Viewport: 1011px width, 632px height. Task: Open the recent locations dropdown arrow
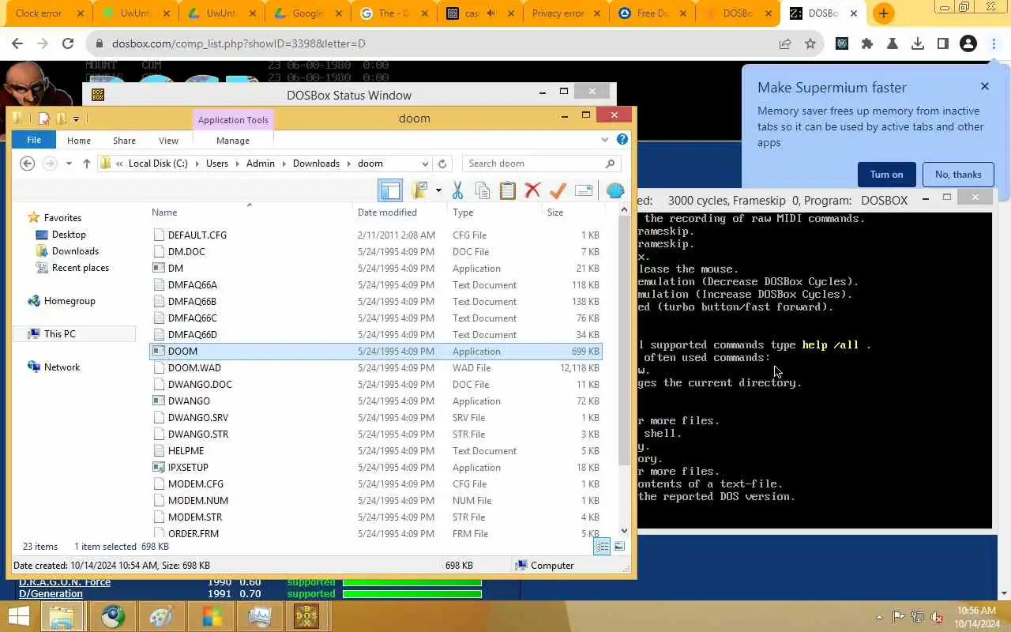tap(69, 164)
